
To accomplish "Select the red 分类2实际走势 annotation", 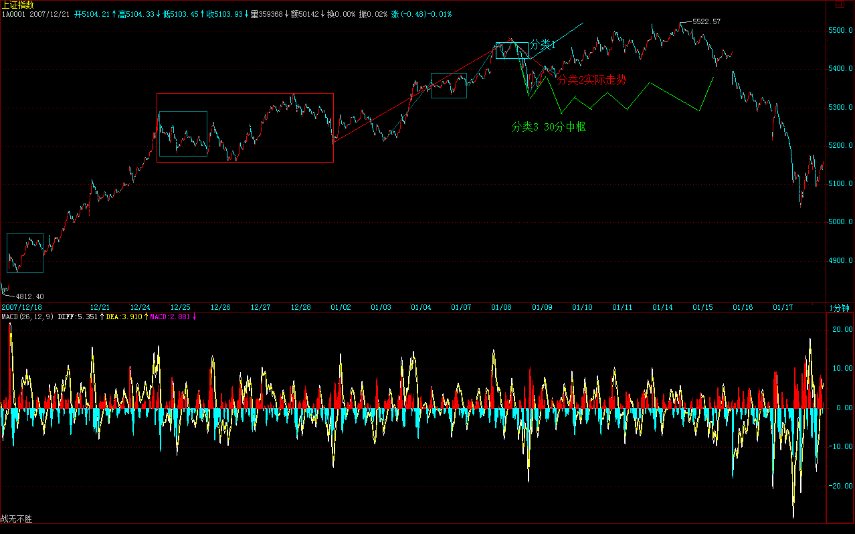I will (592, 80).
